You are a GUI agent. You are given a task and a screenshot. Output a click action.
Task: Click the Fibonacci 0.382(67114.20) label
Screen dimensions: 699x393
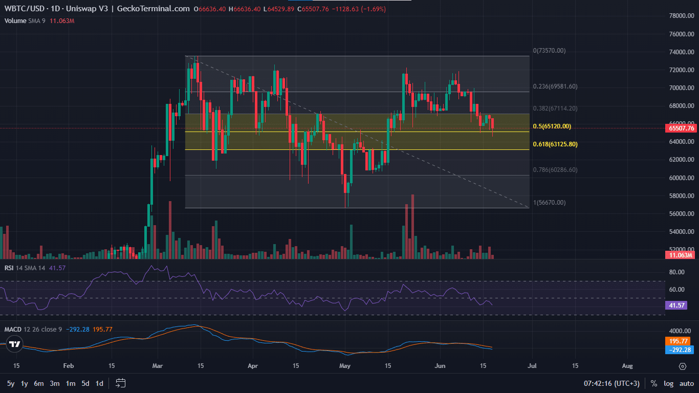point(555,108)
